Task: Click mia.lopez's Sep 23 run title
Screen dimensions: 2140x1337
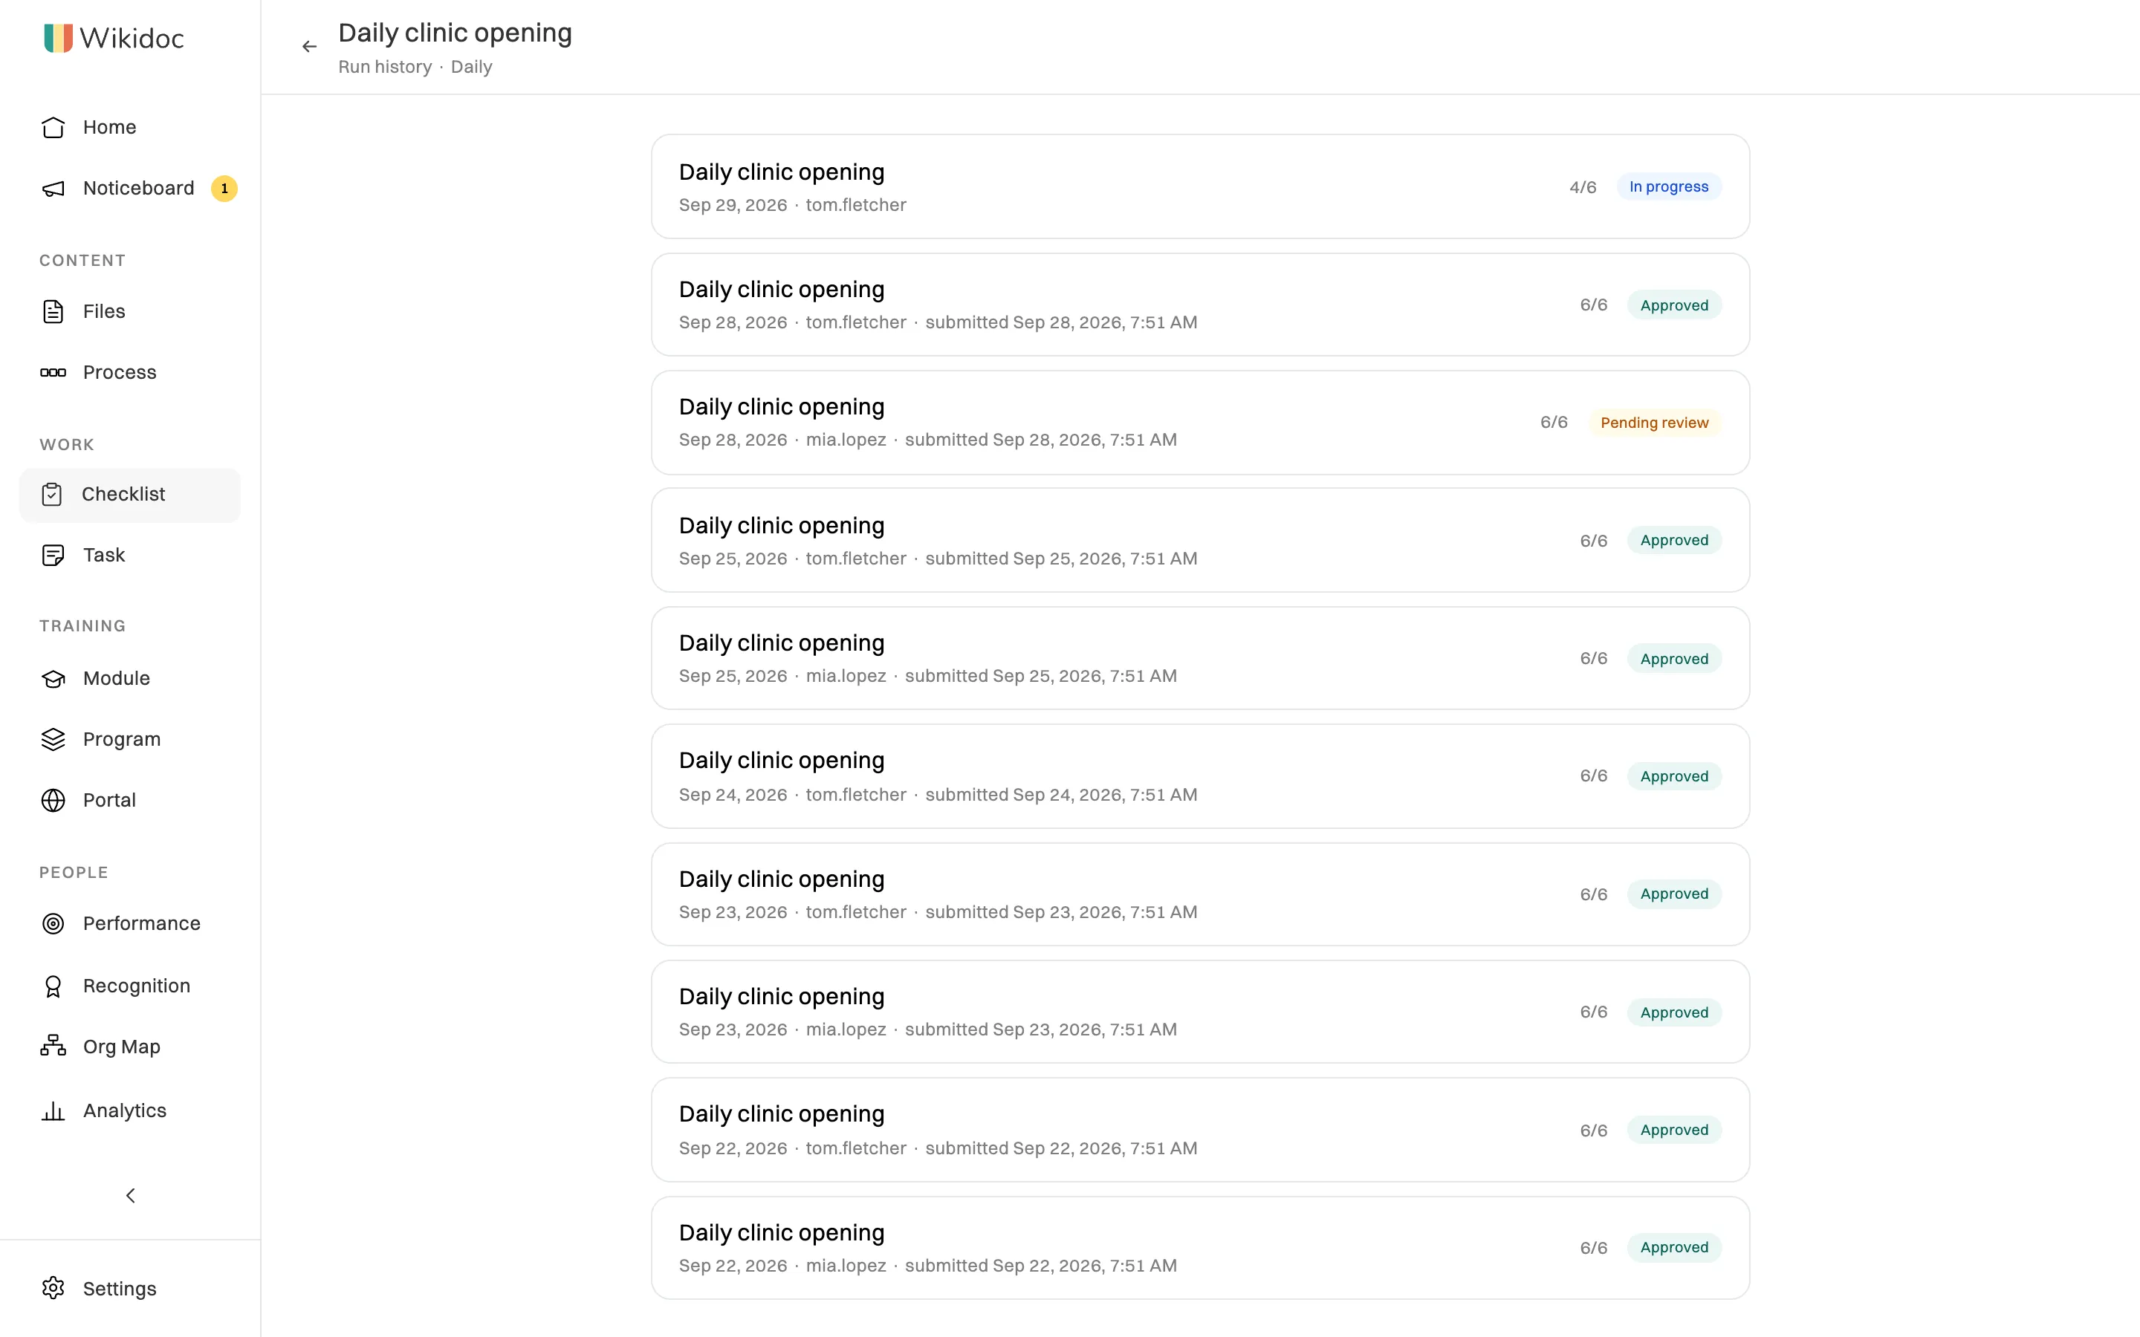Action: (x=782, y=997)
